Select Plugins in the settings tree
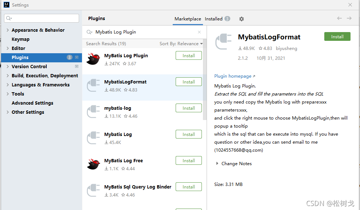This screenshot has width=360, height=210. click(x=41, y=58)
